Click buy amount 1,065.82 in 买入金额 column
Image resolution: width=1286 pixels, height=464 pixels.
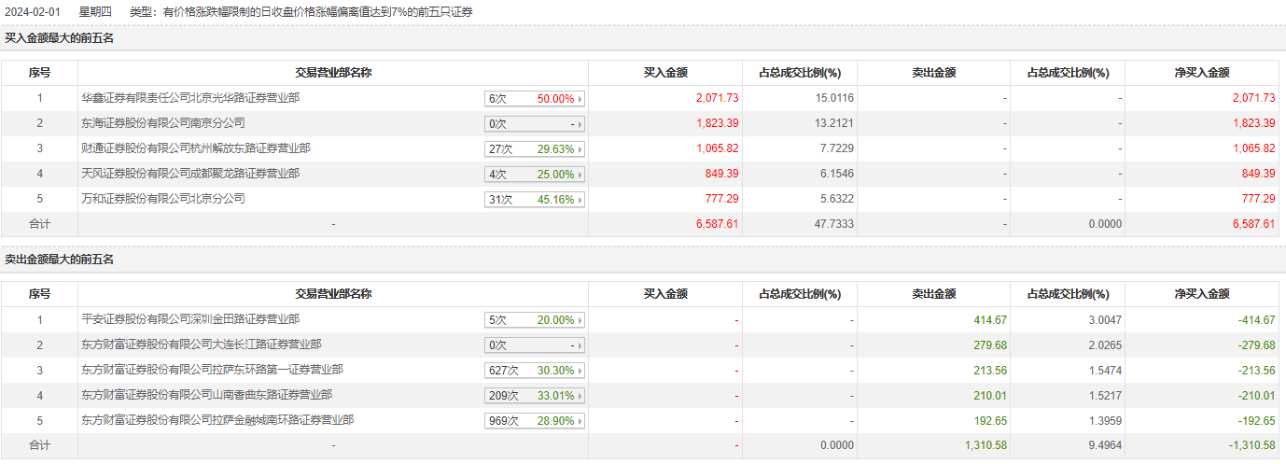717,148
